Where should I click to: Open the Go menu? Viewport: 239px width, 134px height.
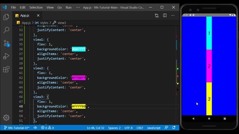tap(60, 7)
